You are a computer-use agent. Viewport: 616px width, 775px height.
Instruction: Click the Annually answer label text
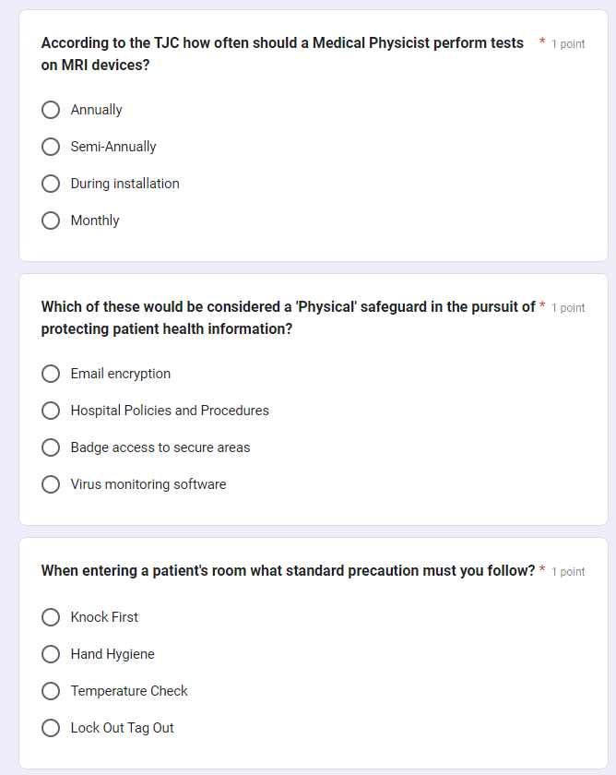tap(96, 110)
